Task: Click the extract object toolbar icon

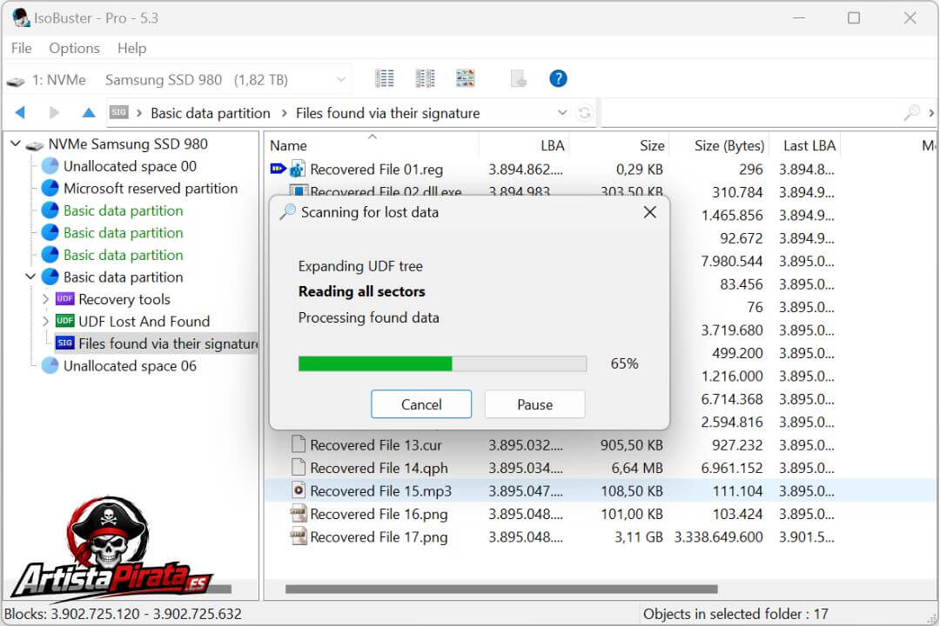Action: (x=518, y=78)
